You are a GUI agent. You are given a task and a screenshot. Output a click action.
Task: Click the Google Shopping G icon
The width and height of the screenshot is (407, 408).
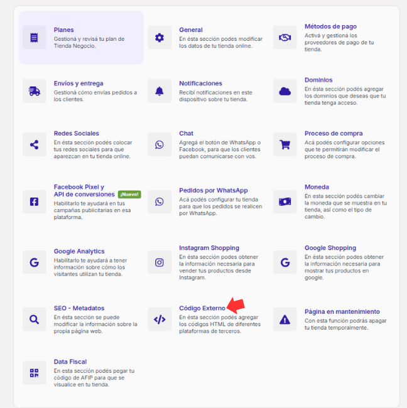click(x=285, y=262)
